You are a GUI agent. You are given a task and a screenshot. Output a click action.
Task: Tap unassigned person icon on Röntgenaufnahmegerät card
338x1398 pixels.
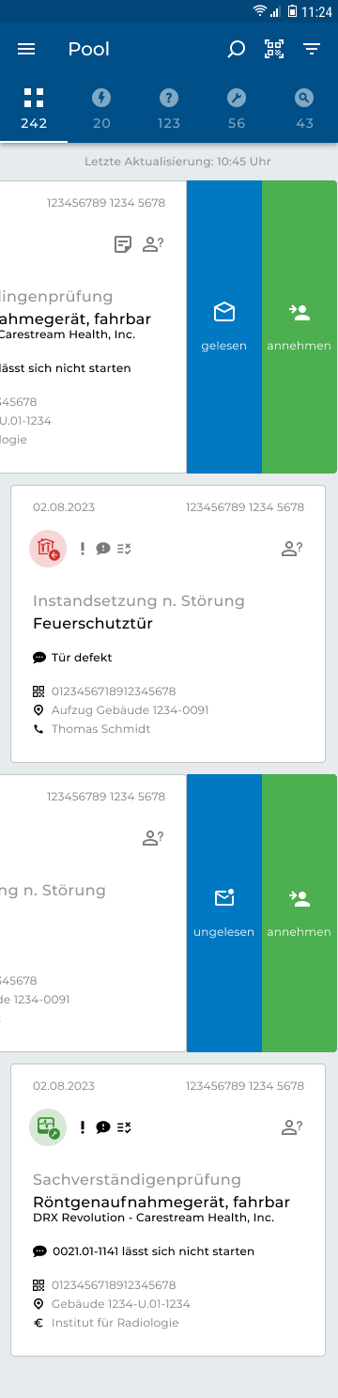point(293,1127)
